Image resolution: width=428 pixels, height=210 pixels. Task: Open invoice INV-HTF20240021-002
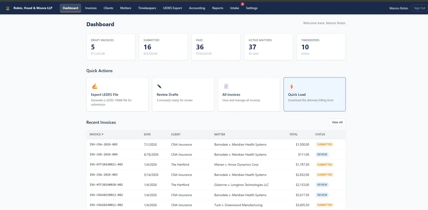tap(106, 164)
